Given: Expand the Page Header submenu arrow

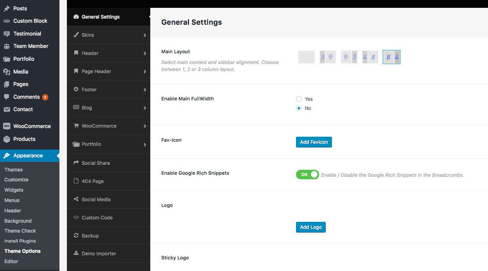Looking at the screenshot, I should pos(145,72).
